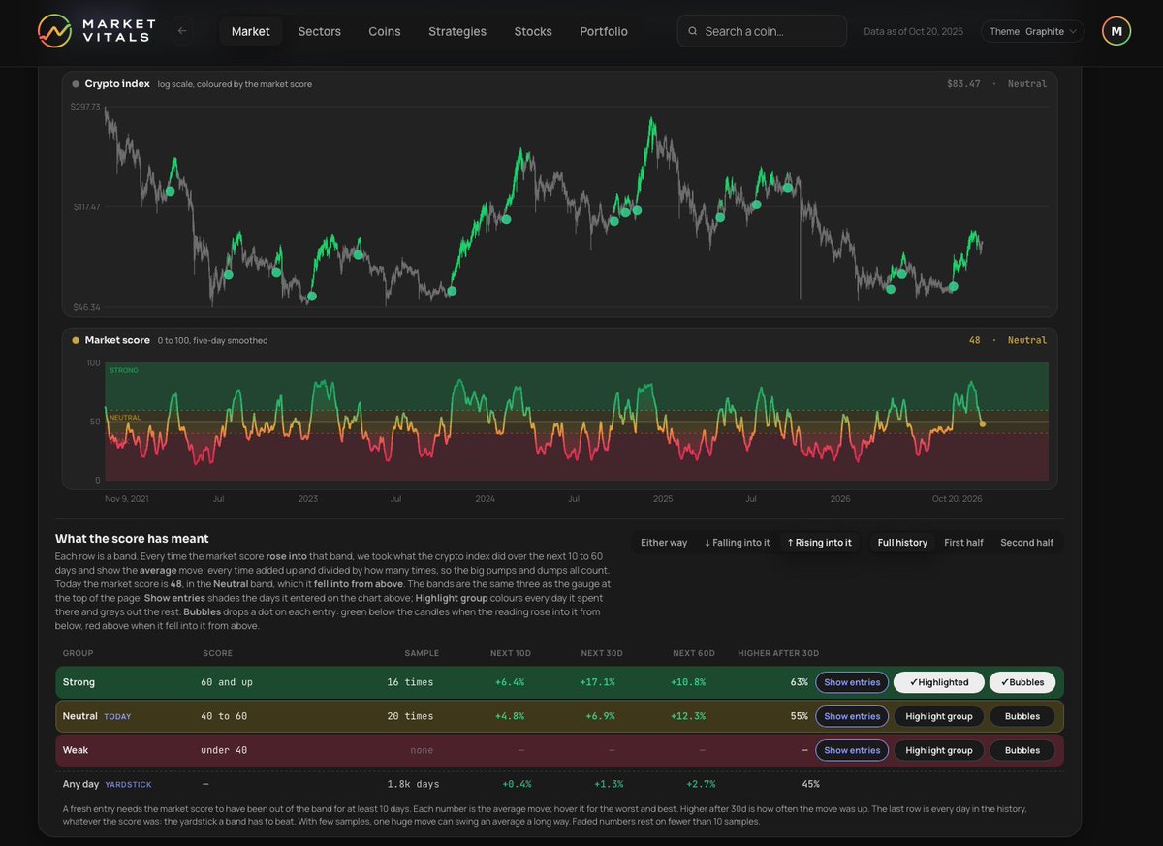Click the 60 and up score cell
The height and width of the screenshot is (846, 1163).
coord(227,682)
